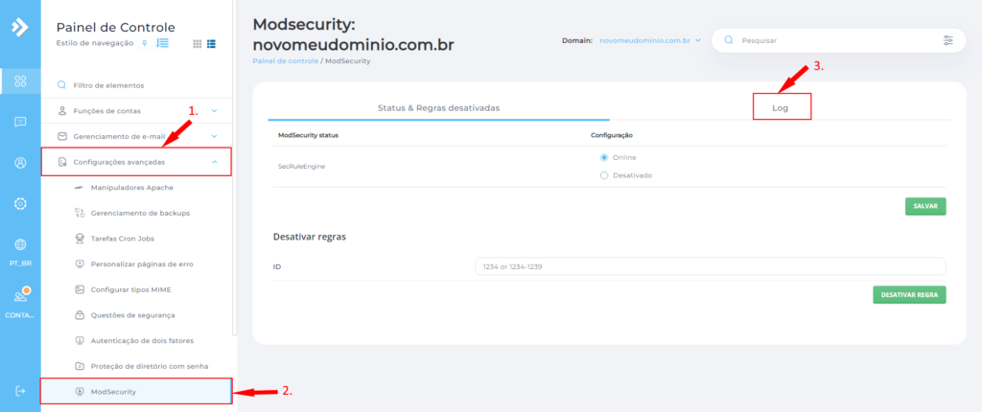
Task: Click the SALVAR button
Action: point(925,206)
